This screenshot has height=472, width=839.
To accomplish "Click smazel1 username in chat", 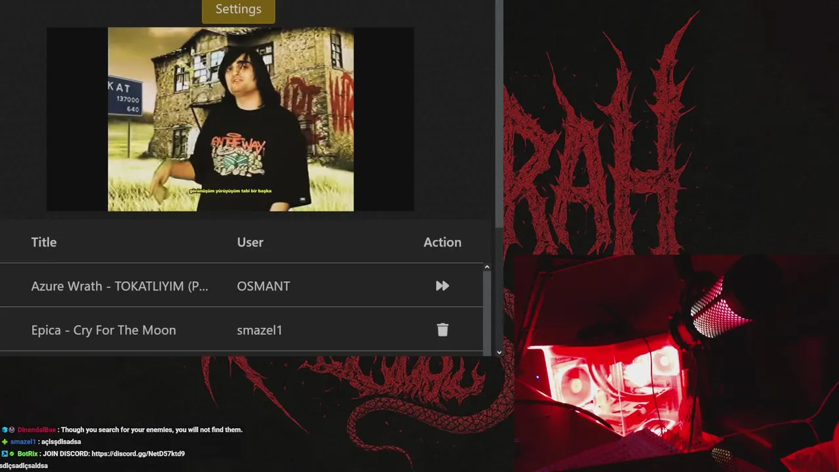I will pyautogui.click(x=23, y=442).
